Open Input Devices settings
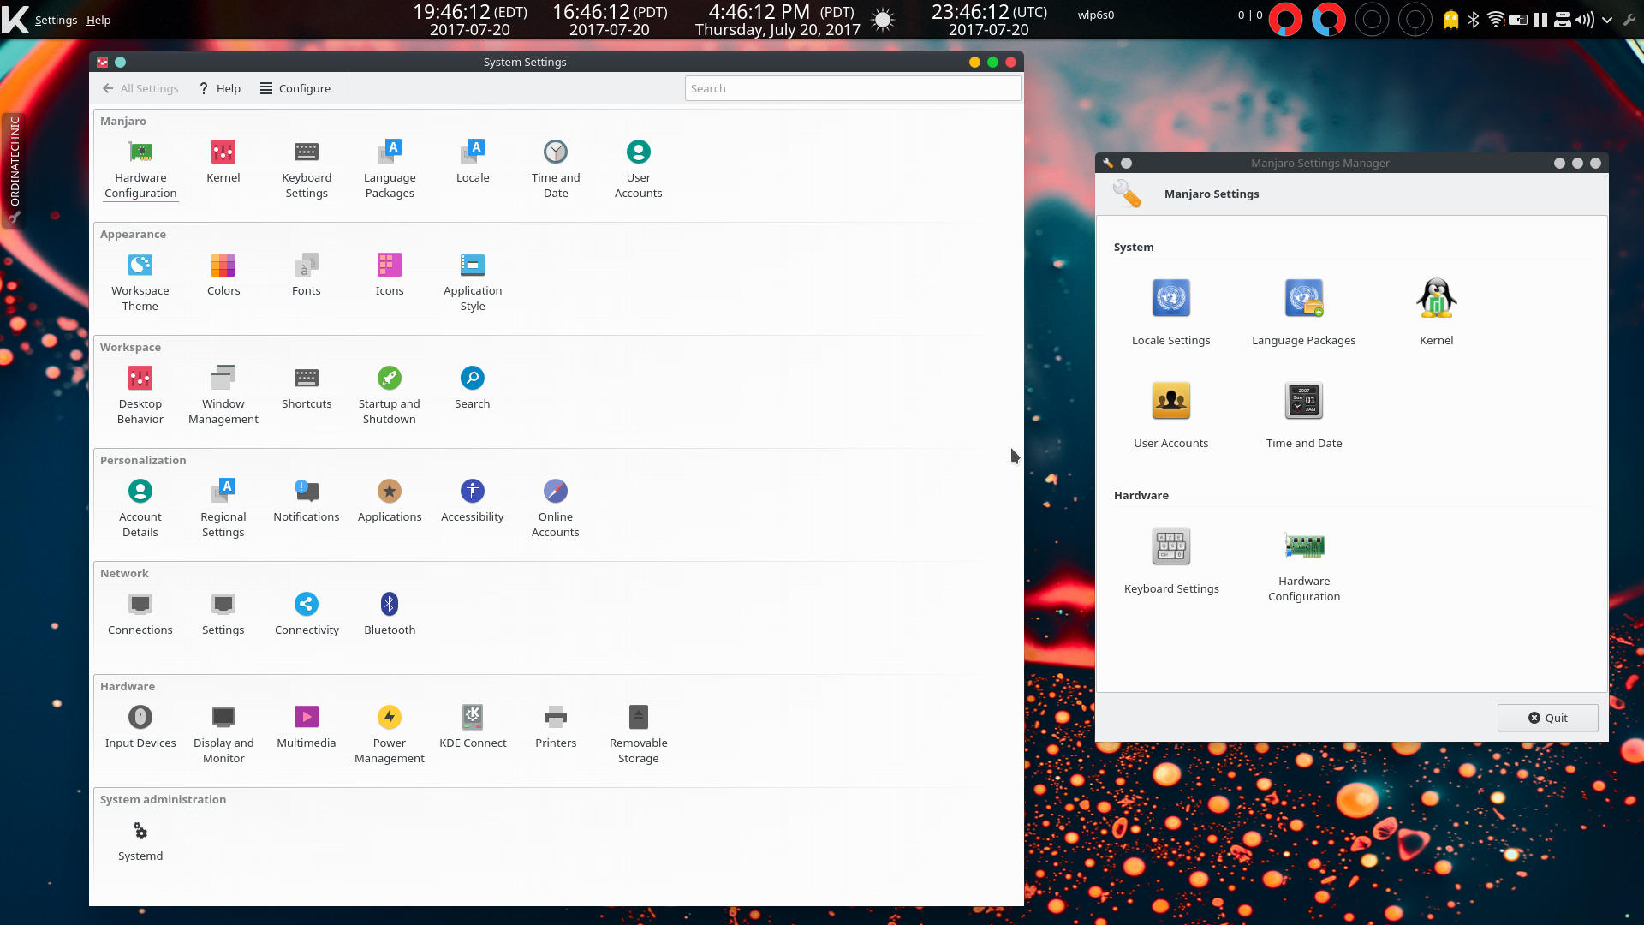This screenshot has width=1644, height=925. pos(140,727)
